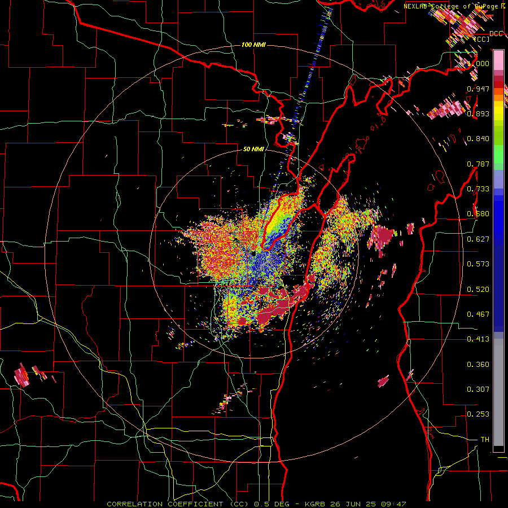
Task: Click the 0.413 legend value
Action: (x=478, y=339)
